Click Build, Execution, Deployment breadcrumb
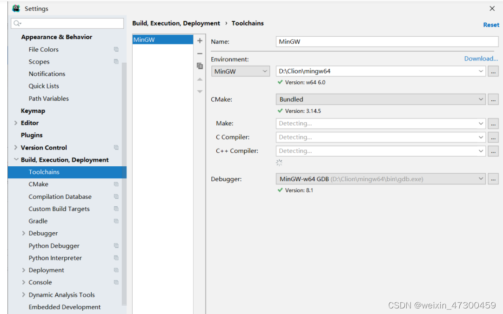 coord(176,23)
